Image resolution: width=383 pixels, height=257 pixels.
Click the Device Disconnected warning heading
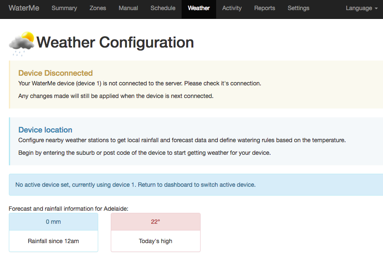pos(56,73)
